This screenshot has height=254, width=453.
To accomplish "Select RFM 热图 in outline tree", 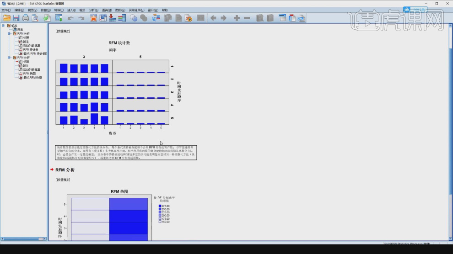I will point(29,74).
